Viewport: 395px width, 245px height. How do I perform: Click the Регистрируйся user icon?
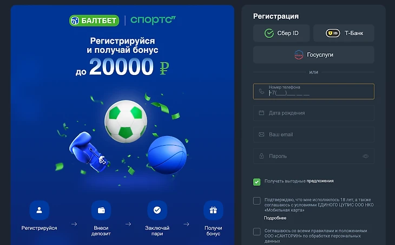pos(40,210)
